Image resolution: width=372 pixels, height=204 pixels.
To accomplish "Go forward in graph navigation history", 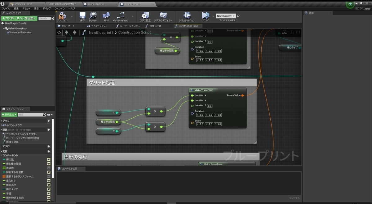I will click(x=74, y=32).
